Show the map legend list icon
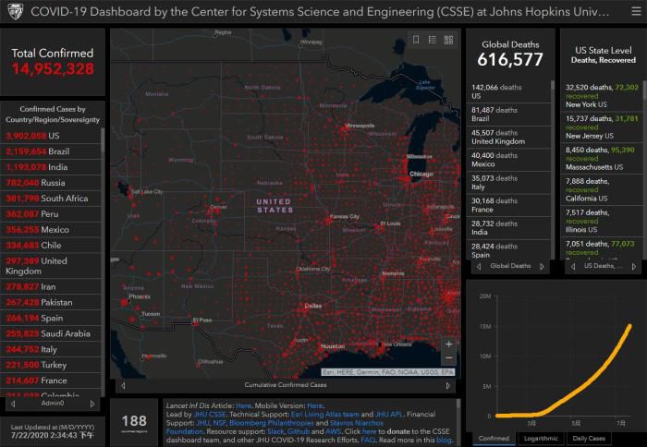 click(x=433, y=40)
